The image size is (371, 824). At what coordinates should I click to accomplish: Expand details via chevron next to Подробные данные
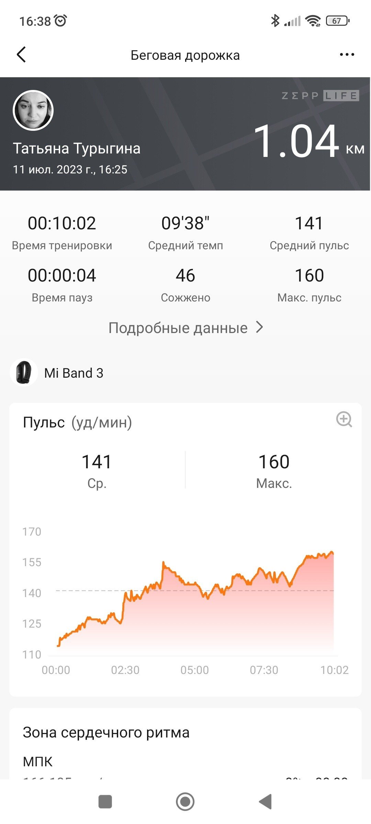tap(260, 328)
